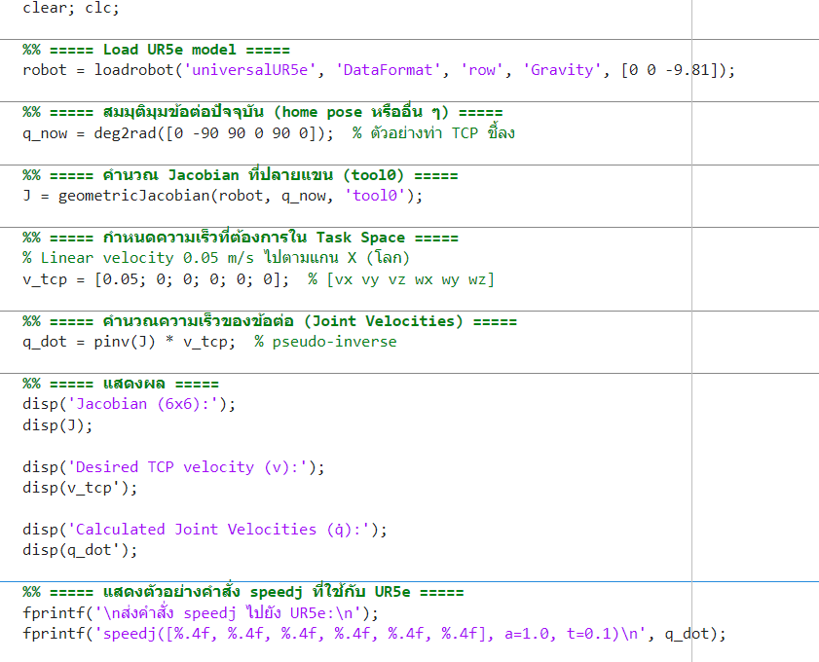Screen dimensions: 819x662
Task: Click the 'Load UR5e model' section header
Action: 156,50
